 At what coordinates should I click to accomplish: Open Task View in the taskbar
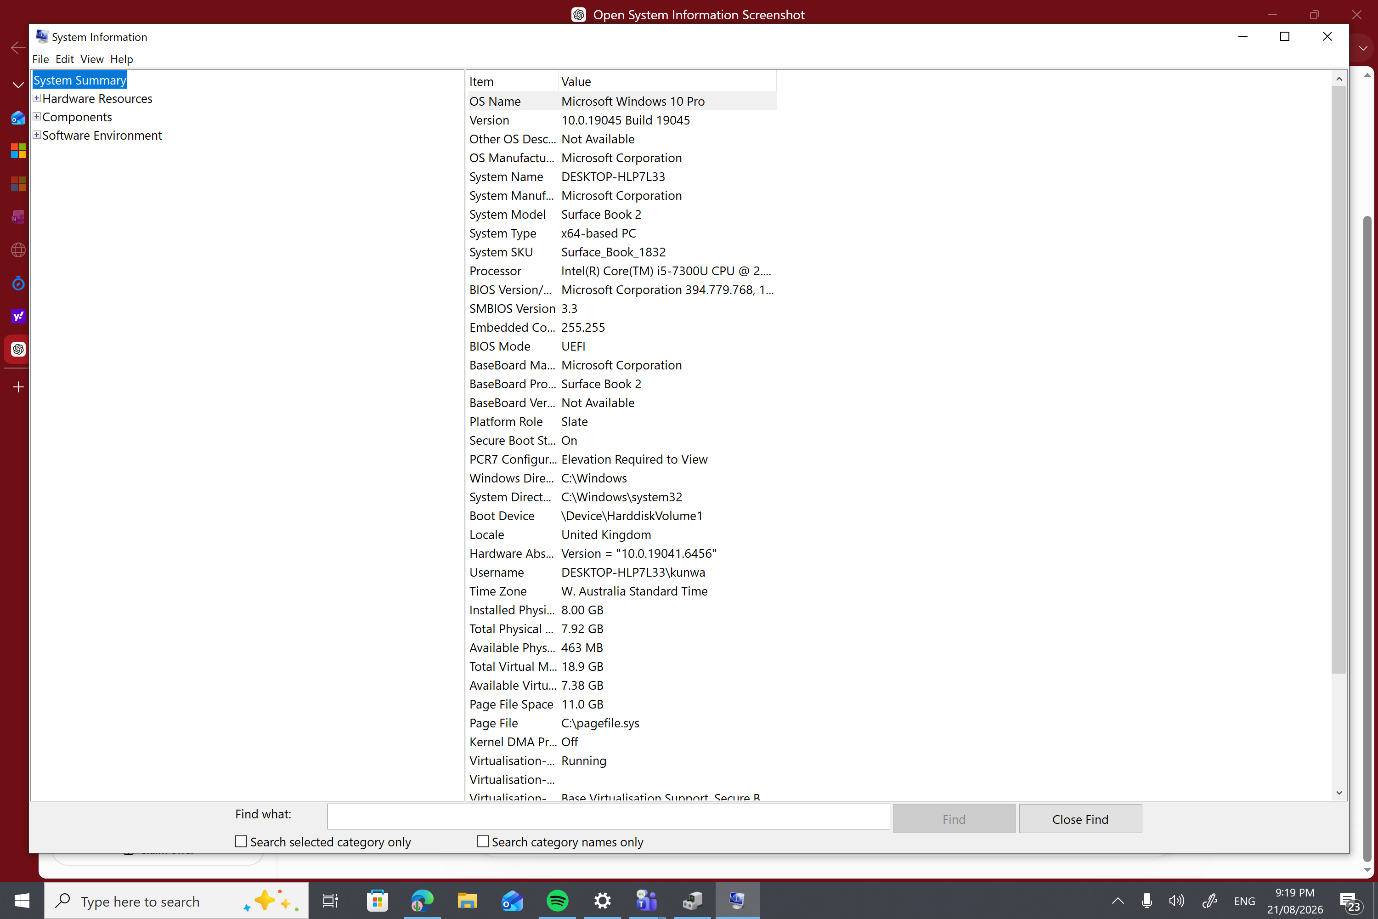click(x=330, y=901)
